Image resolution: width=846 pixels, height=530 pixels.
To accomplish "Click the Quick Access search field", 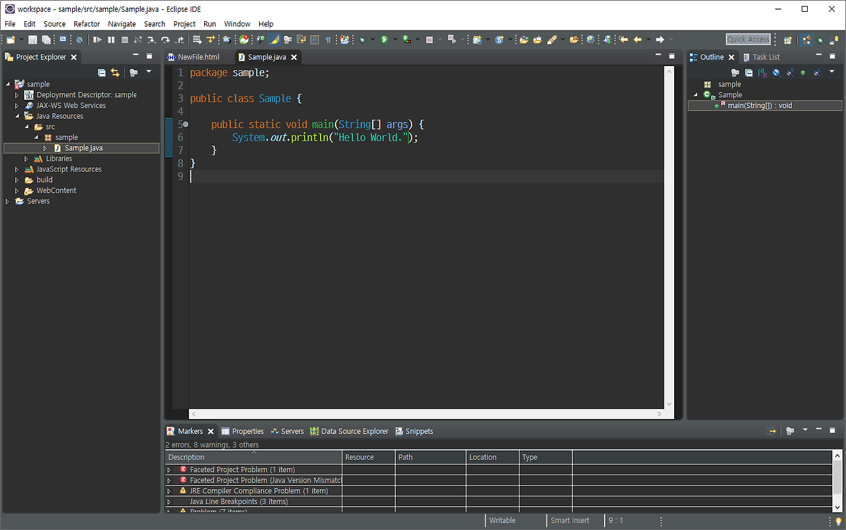I will 749,40.
